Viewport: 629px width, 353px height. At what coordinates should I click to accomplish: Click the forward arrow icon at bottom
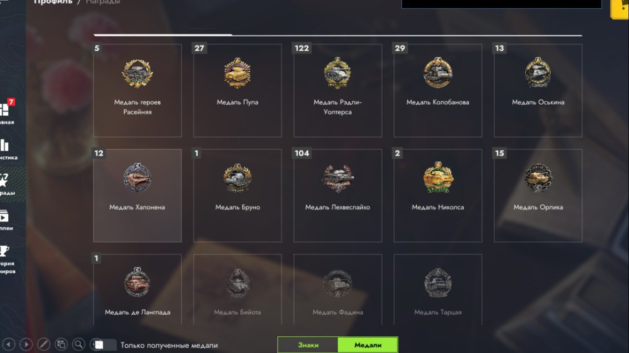point(26,345)
